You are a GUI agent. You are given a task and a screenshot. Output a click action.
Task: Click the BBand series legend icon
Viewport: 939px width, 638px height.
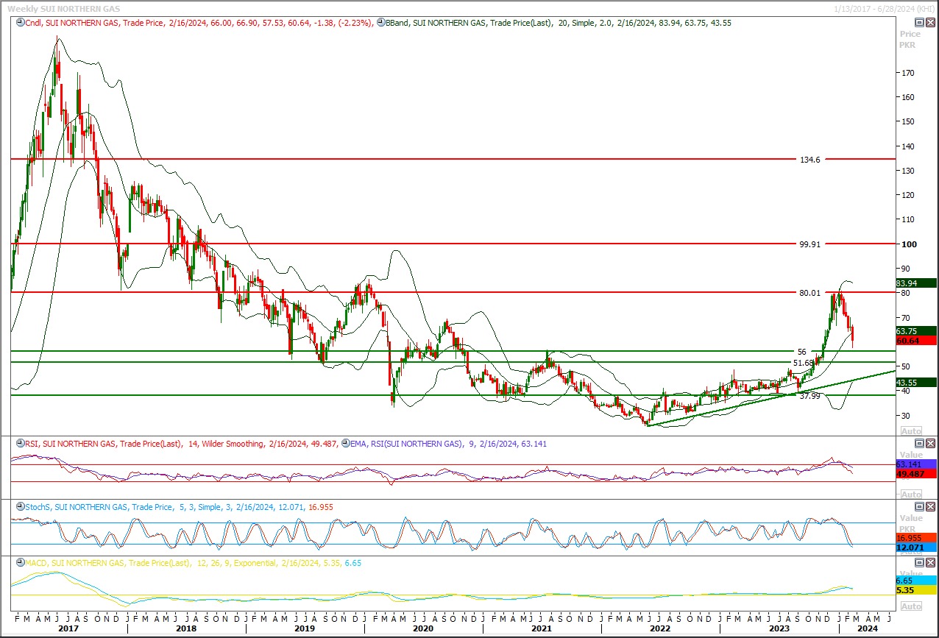(x=381, y=23)
